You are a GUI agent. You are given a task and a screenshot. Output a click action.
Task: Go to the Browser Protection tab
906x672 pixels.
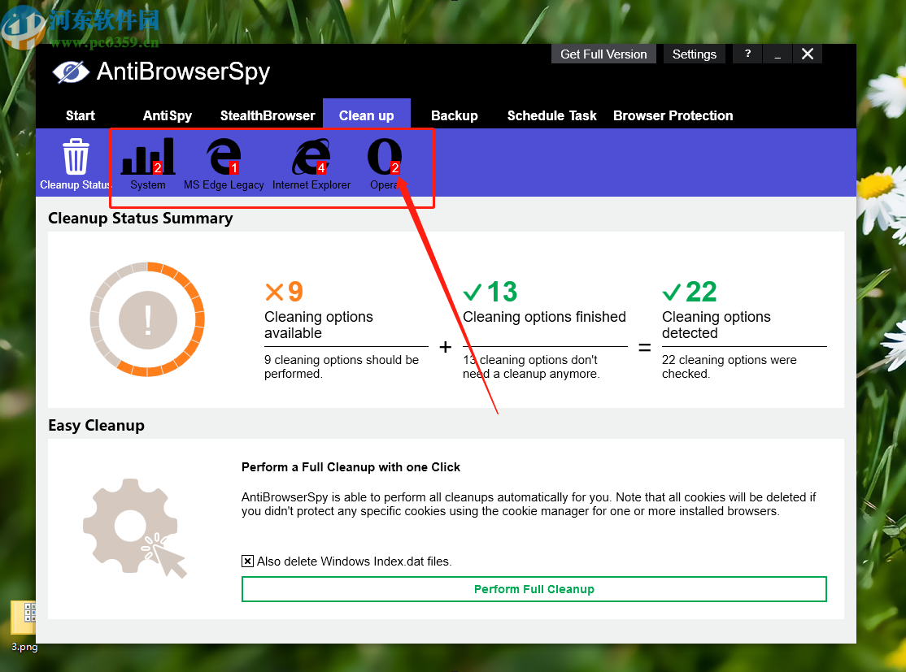[673, 115]
